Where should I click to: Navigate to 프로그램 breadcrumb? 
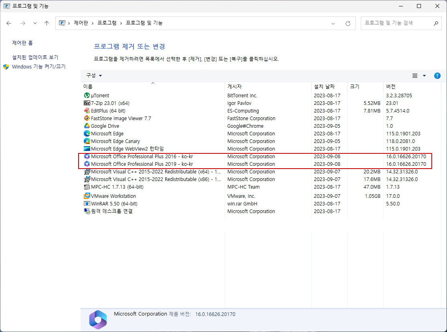pyautogui.click(x=107, y=23)
